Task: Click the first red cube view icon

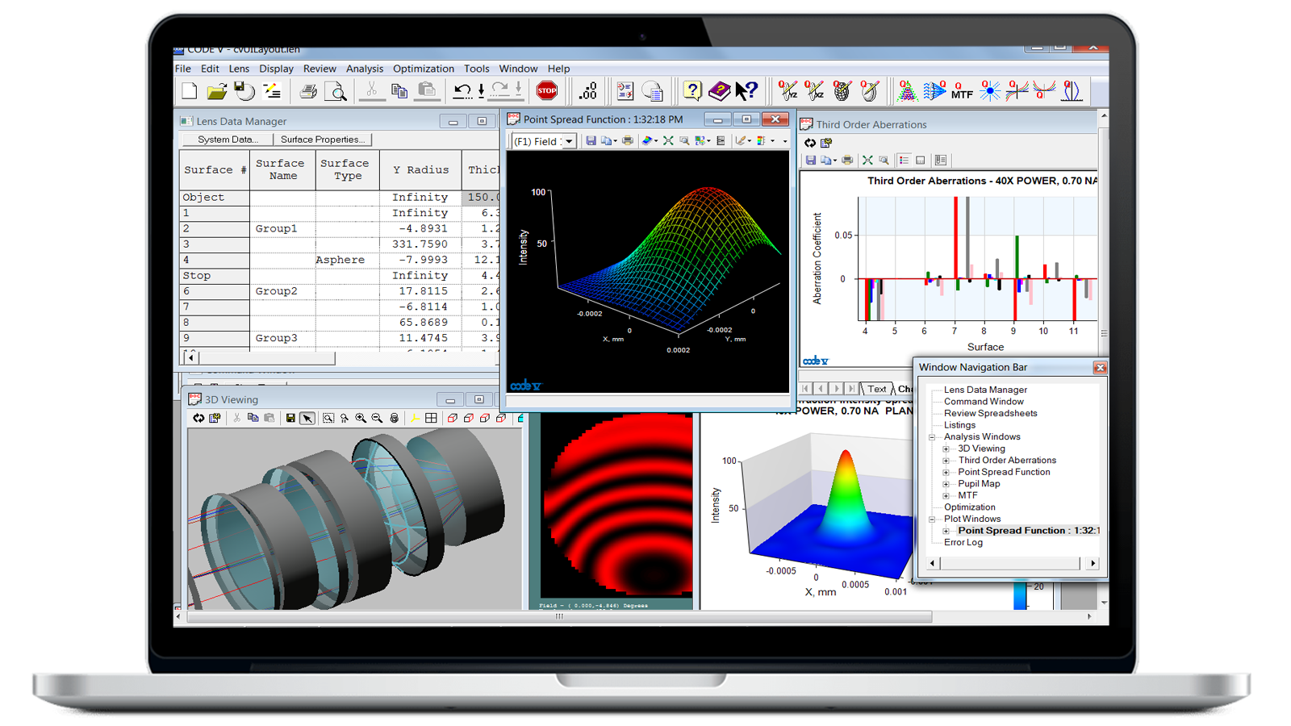Action: (453, 418)
